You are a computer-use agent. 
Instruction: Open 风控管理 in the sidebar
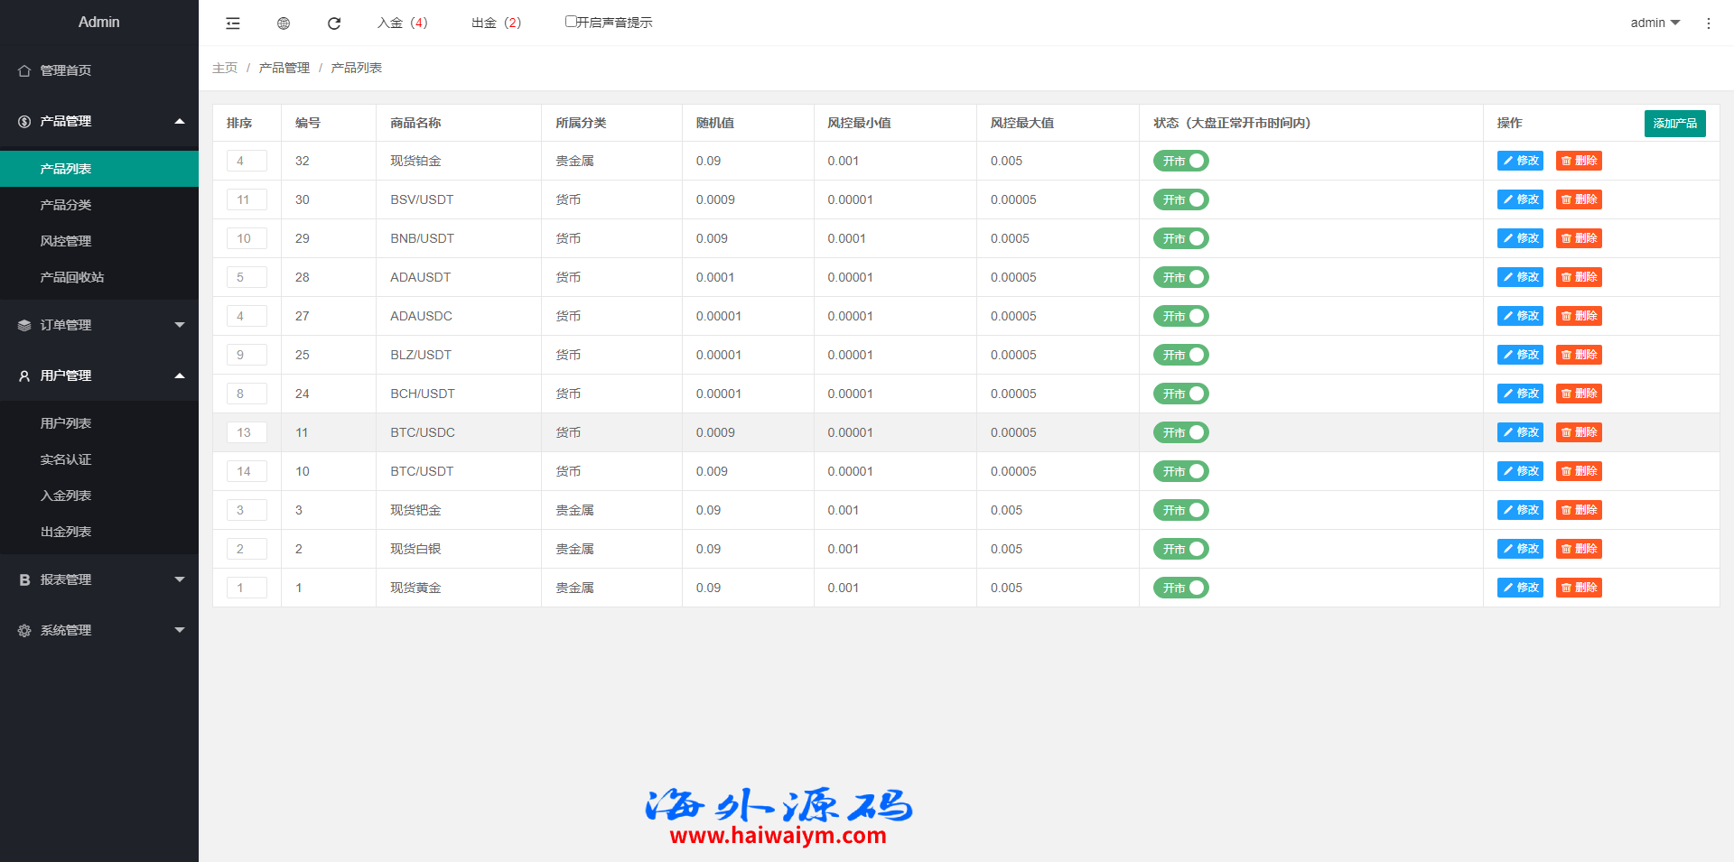click(66, 241)
